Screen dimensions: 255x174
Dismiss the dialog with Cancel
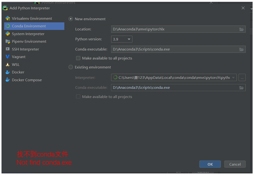(235, 164)
